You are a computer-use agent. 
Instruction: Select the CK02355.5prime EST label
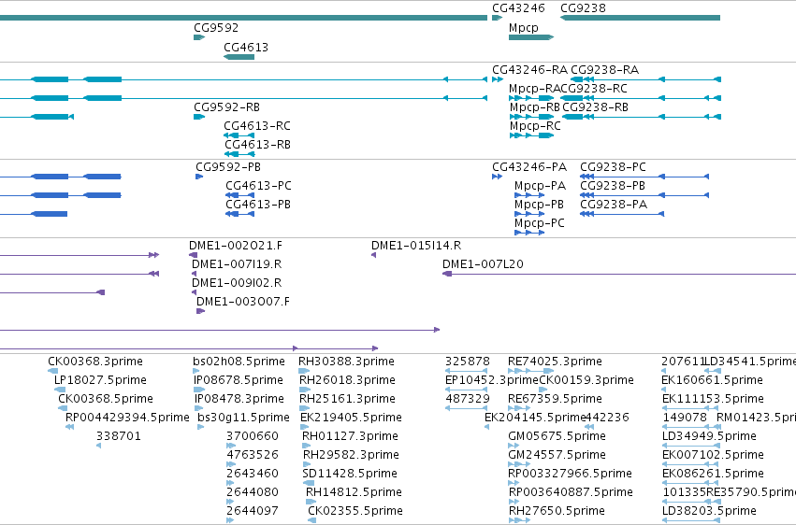[355, 511]
